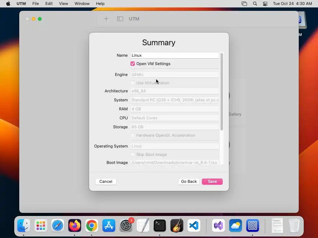
Task: Click the date and time in menu bar
Action: tap(292, 4)
